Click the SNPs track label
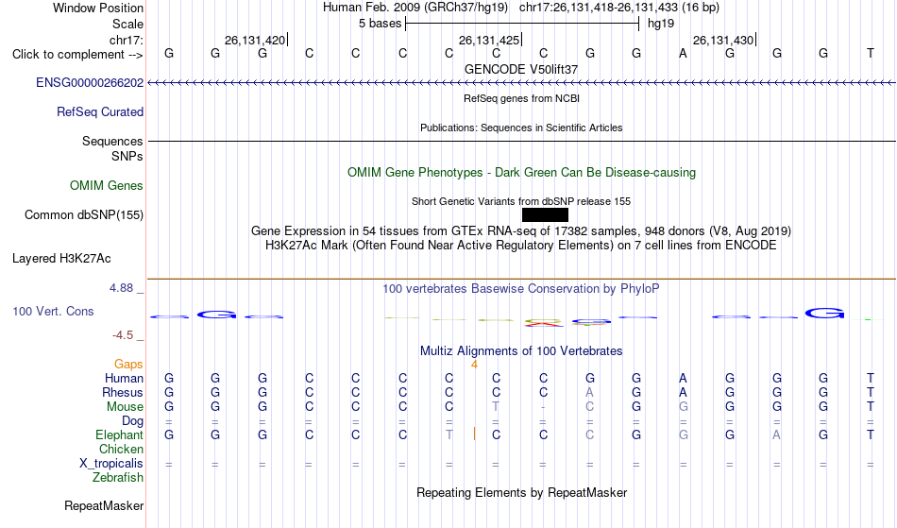897x528 pixels. 127,156
